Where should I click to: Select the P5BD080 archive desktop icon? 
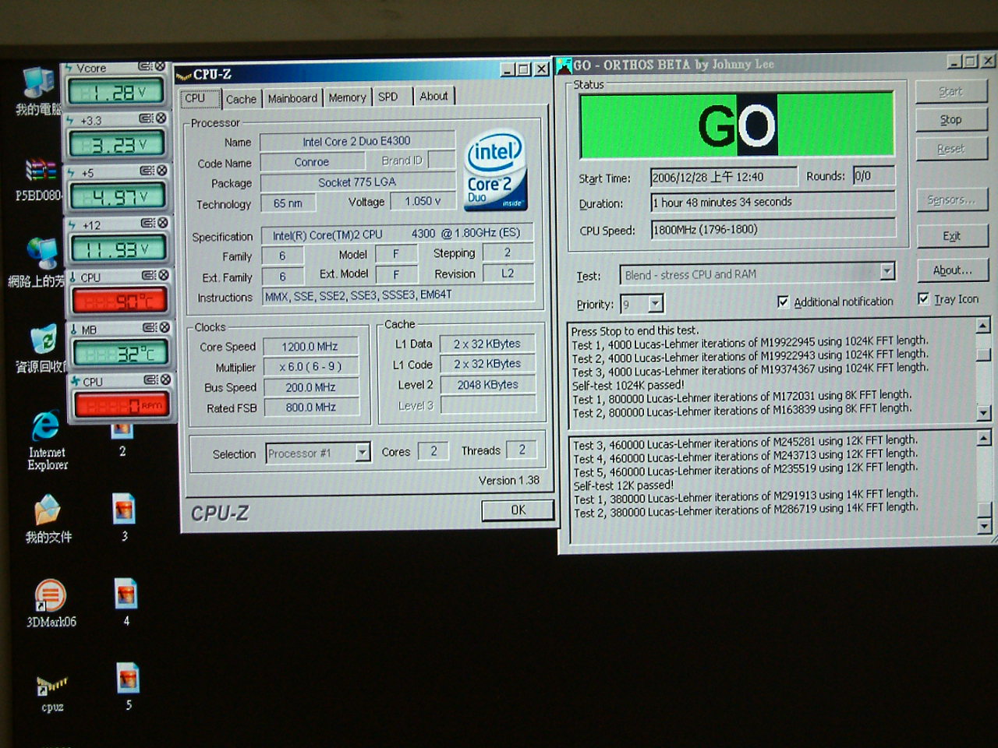(39, 179)
